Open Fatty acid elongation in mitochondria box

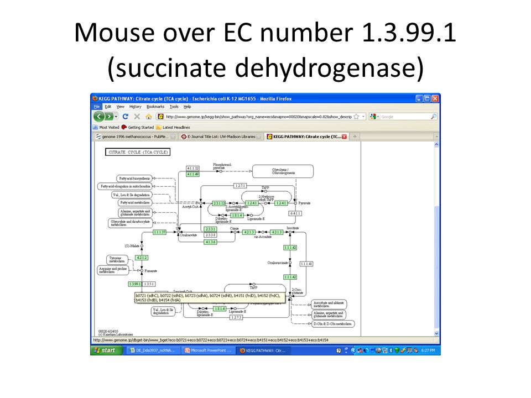coord(125,186)
